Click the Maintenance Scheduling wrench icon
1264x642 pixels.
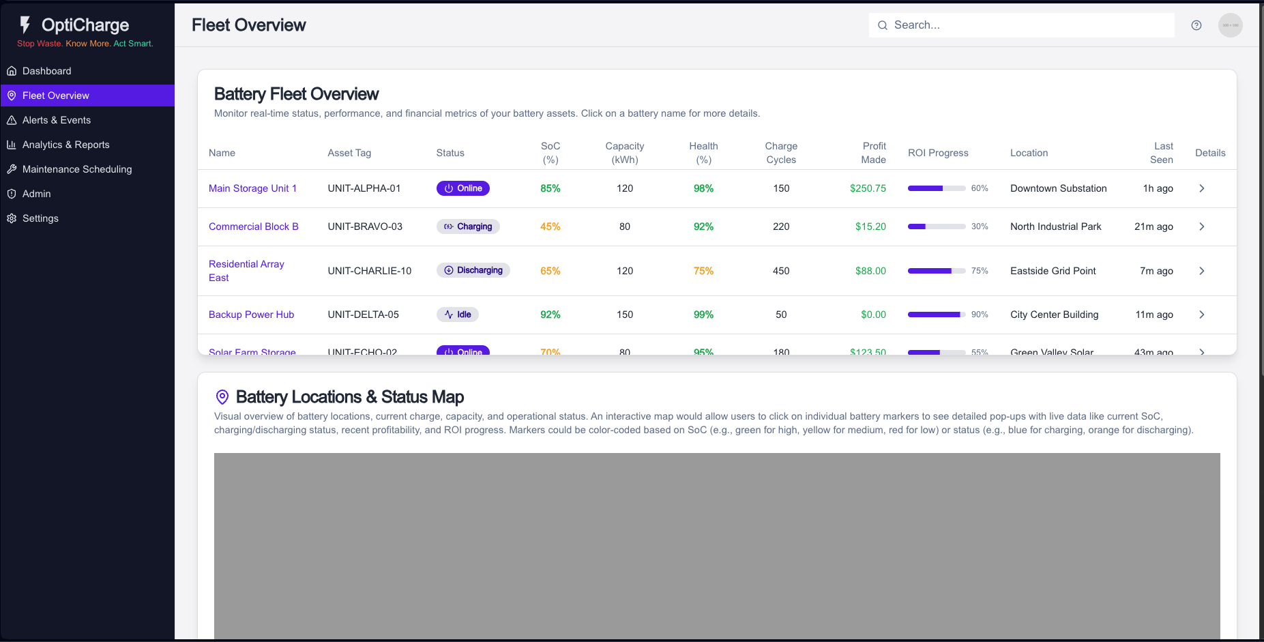(12, 169)
